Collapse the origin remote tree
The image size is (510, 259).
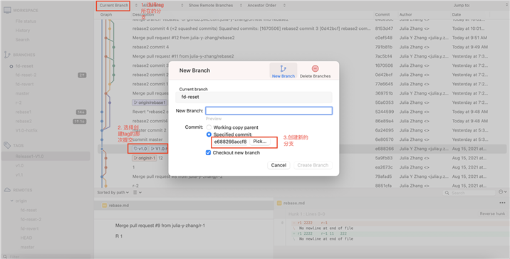pyautogui.click(x=11, y=201)
